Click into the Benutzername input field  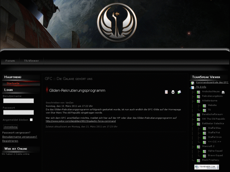[x=18, y=101]
